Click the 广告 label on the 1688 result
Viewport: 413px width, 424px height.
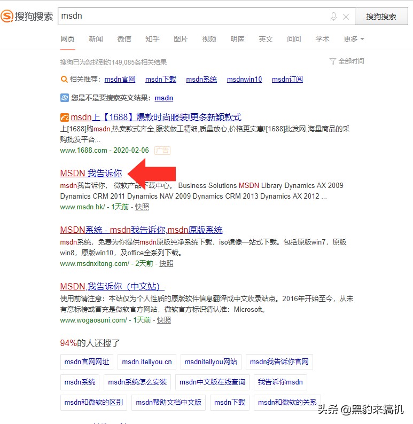162,151
